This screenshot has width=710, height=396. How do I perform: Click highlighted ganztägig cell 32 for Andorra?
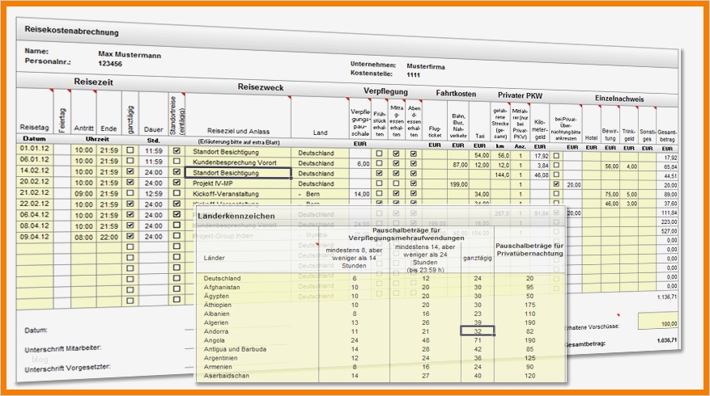(478, 331)
